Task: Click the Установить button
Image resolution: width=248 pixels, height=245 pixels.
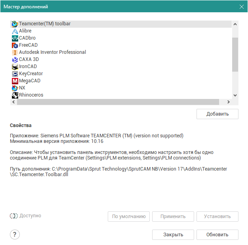Action: (217, 217)
